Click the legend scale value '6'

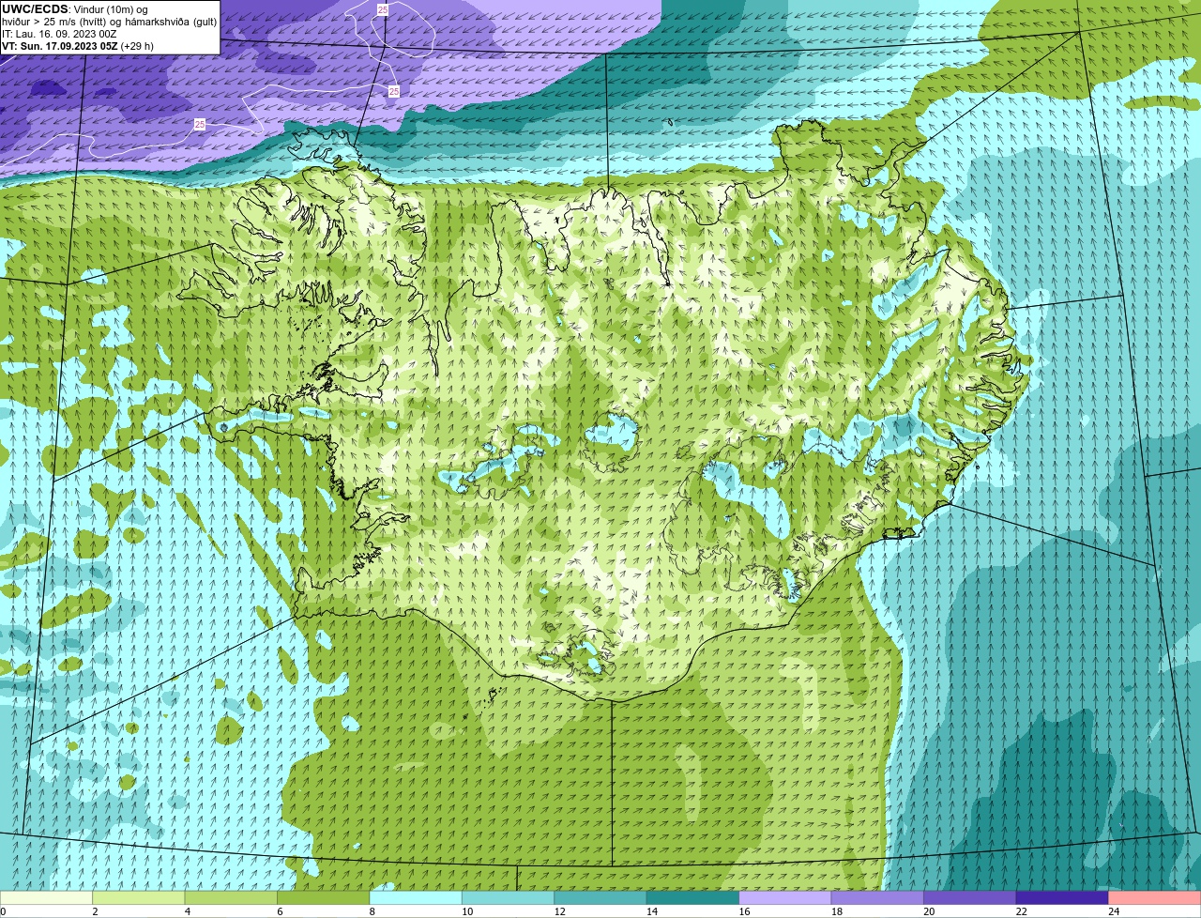[280, 911]
